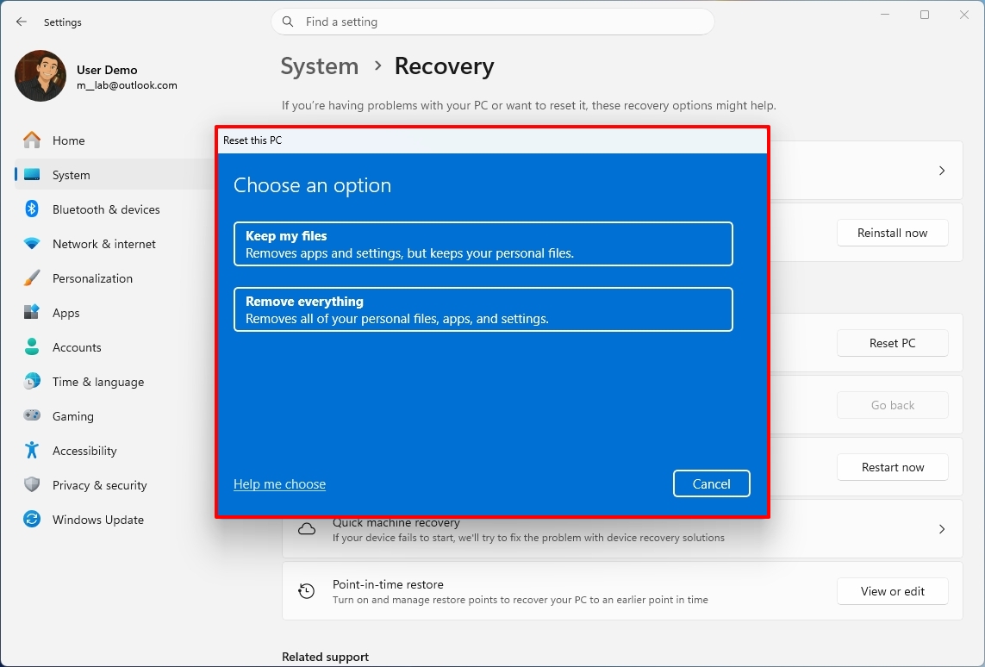This screenshot has width=985, height=667.
Task: Click the Accessibility figure icon
Action: 31,451
